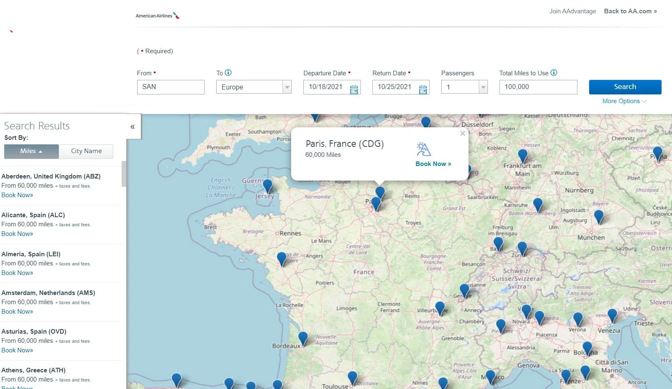Click the Total Miles to Use field
672x389 pixels.
[538, 87]
